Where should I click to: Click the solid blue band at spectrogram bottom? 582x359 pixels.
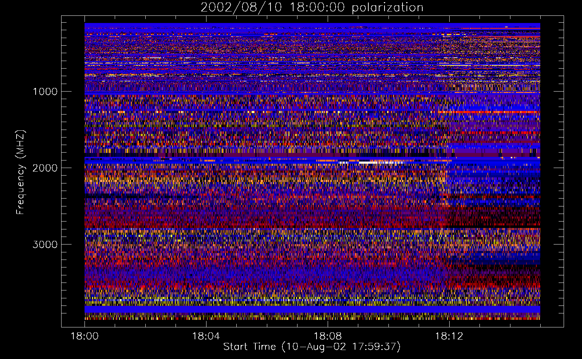coord(312,309)
